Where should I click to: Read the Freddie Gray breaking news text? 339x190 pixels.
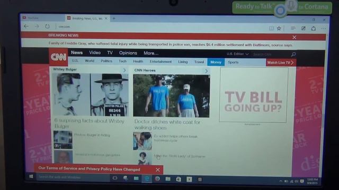[171, 44]
